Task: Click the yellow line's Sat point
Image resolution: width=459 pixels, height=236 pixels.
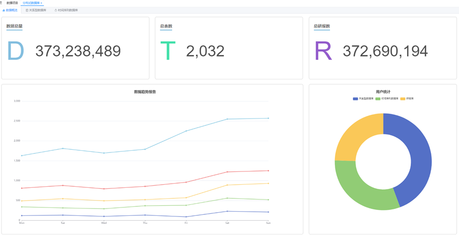Action: pyautogui.click(x=227, y=185)
